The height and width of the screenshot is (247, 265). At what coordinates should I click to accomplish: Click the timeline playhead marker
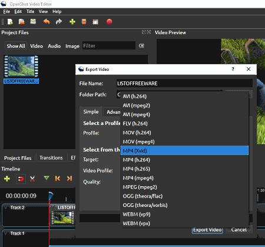pyautogui.click(x=51, y=197)
